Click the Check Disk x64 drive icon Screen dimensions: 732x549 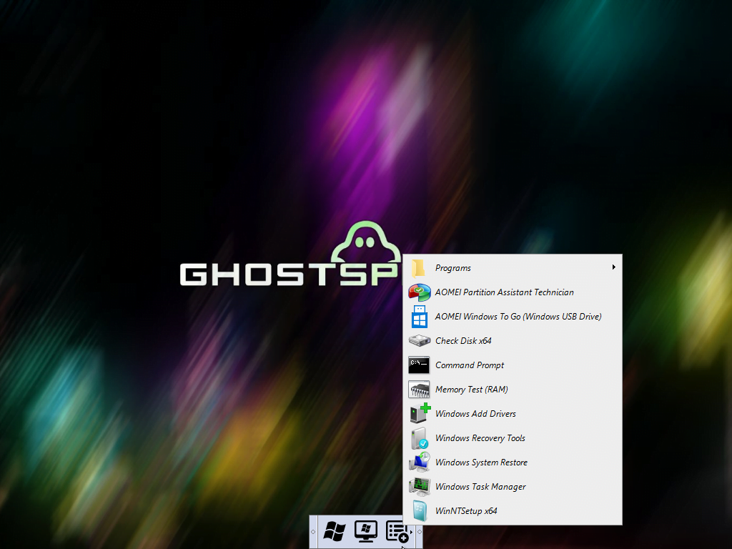click(419, 341)
